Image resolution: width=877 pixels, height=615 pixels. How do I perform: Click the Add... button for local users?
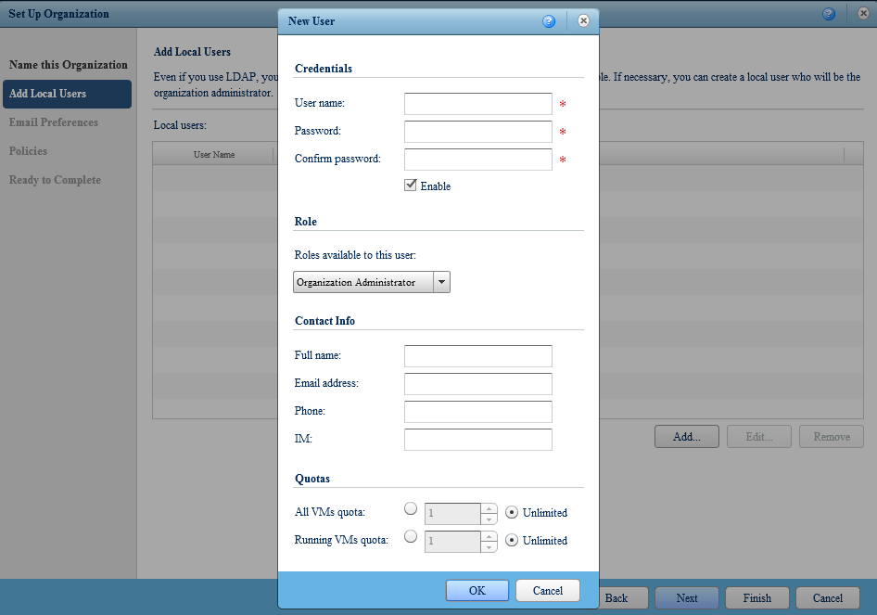tap(687, 437)
